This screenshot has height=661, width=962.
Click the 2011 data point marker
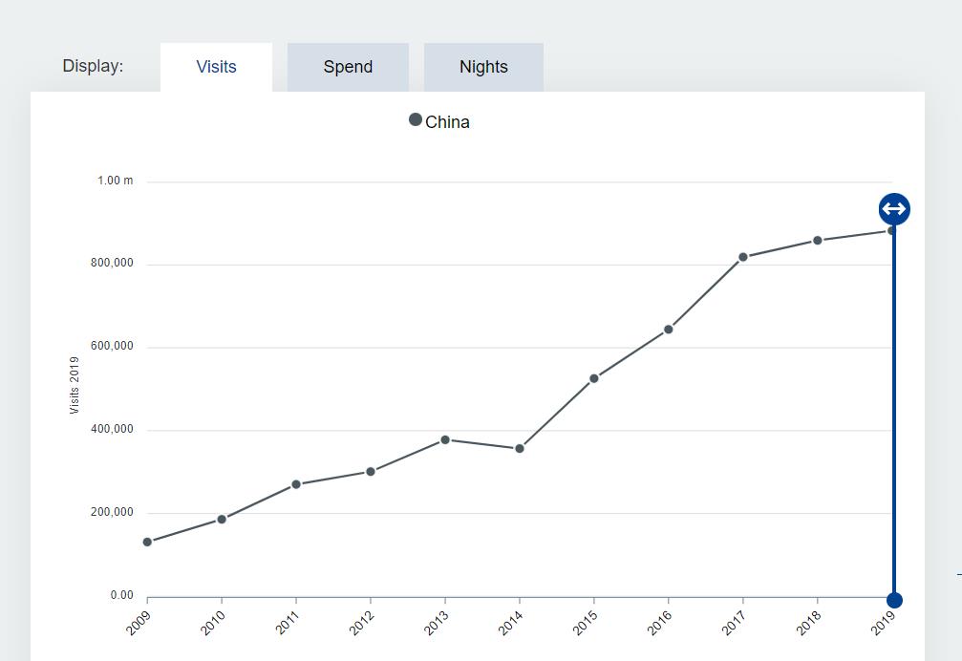tap(296, 484)
